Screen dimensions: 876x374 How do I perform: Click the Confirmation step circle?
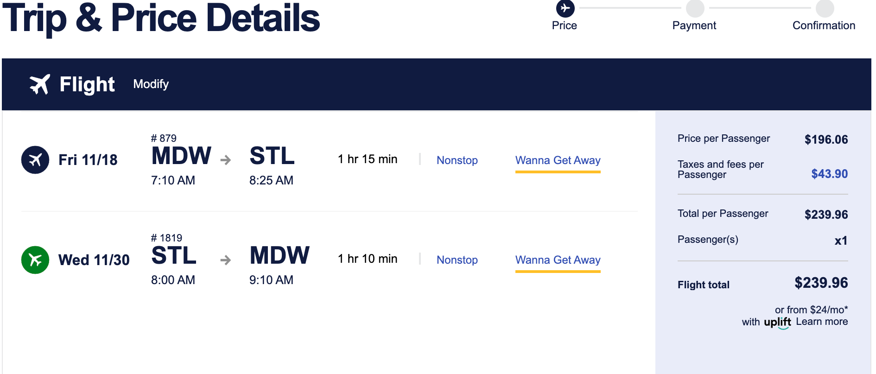825,8
